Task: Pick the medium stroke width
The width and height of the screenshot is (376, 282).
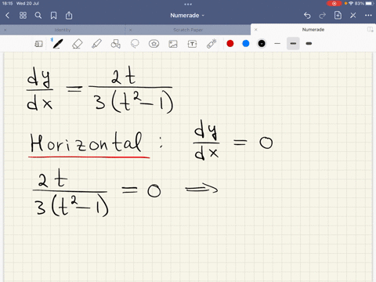Action: (293, 44)
